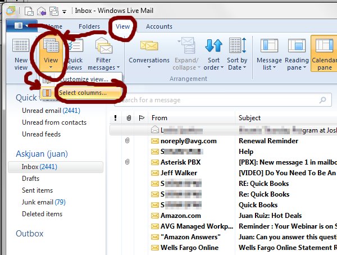Select the Jeff Walker message

click(x=223, y=173)
